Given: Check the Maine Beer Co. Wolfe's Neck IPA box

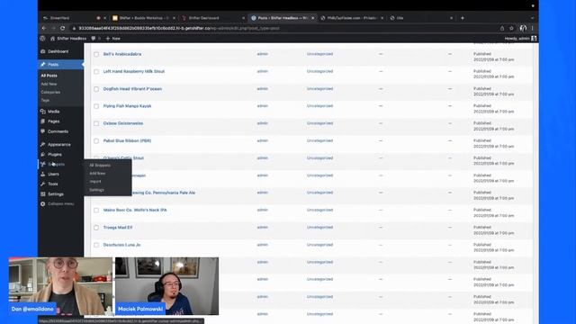Looking at the screenshot, I should point(96,210).
